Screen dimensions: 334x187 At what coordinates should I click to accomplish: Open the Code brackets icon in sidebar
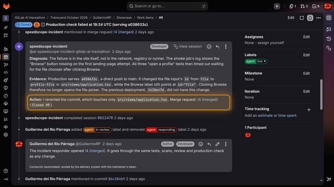pyautogui.click(x=6, y=72)
